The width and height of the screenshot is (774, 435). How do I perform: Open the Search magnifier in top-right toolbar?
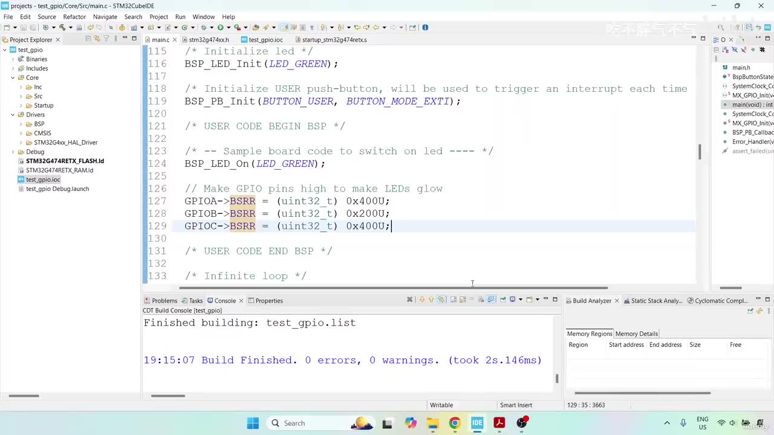(721, 27)
